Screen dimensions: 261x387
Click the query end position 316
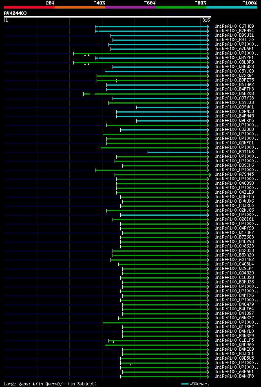pyautogui.click(x=206, y=20)
